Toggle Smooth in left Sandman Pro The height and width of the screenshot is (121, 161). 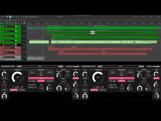click(41, 81)
